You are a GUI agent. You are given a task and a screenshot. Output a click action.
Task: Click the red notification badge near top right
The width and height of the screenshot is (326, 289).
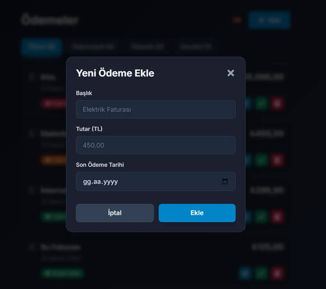(237, 20)
